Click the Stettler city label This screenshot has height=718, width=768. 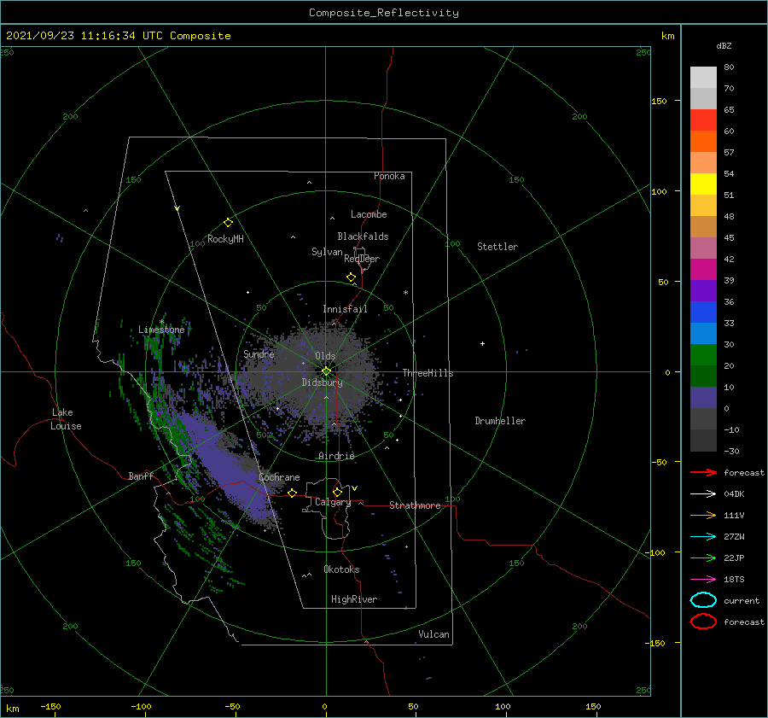pos(497,247)
